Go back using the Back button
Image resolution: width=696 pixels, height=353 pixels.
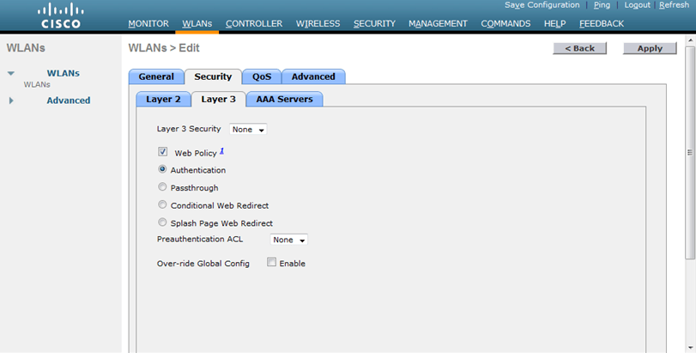[580, 48]
